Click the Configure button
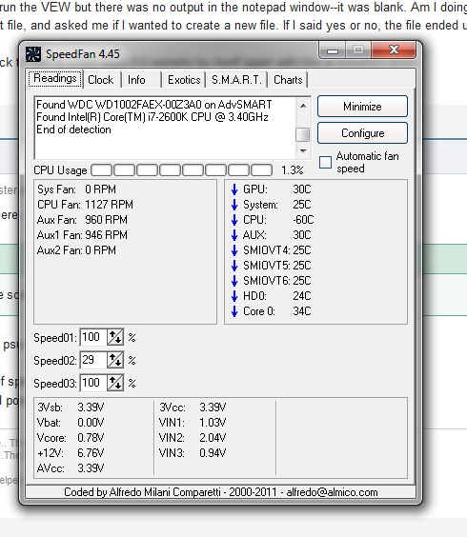The image size is (467, 537). point(362,133)
